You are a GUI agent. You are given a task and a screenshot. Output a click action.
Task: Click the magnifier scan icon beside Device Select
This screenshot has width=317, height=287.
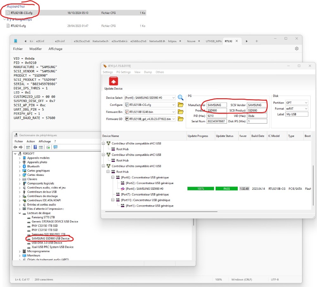point(180,98)
